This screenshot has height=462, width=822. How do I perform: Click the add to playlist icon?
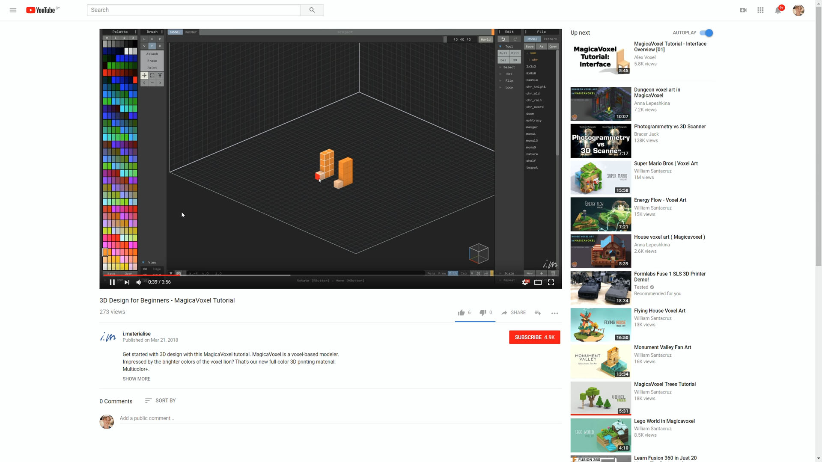point(538,313)
